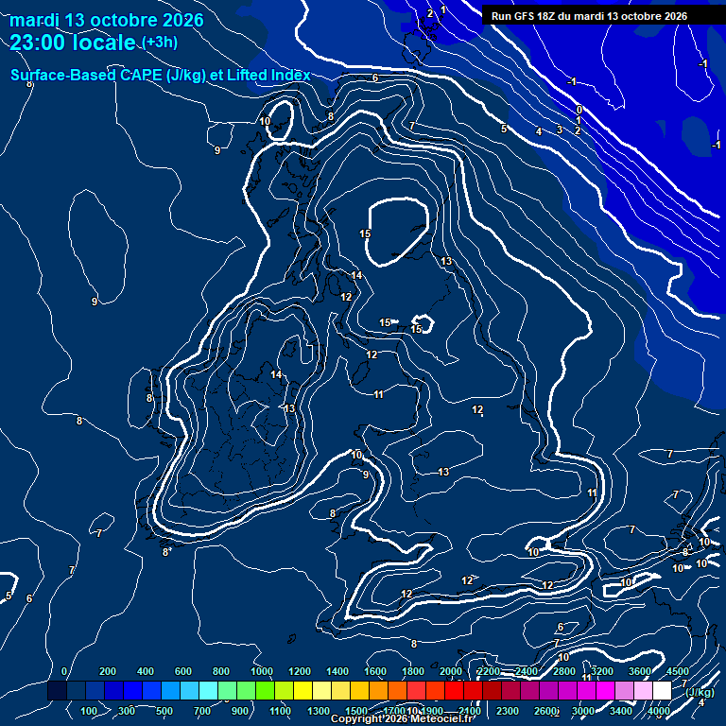Click the Surface-Based CAPE title text
The height and width of the screenshot is (726, 726).
(160, 75)
